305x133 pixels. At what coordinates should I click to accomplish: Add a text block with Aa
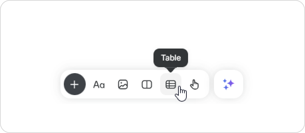[x=99, y=85]
